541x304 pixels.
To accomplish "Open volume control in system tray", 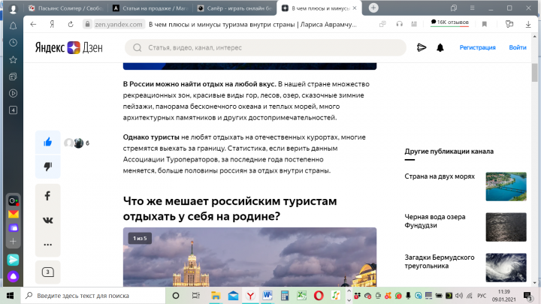I will click(459, 296).
